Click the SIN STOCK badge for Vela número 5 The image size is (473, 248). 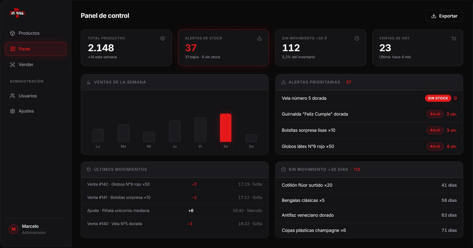[438, 98]
